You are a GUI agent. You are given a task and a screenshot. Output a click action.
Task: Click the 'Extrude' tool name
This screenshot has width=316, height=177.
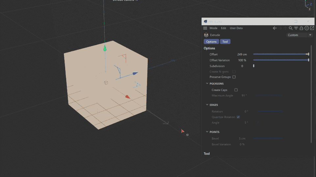215,35
